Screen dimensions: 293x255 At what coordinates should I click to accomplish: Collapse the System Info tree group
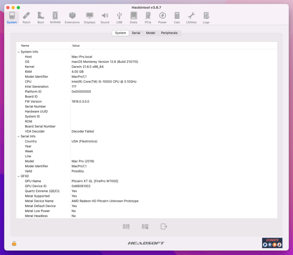[18, 52]
